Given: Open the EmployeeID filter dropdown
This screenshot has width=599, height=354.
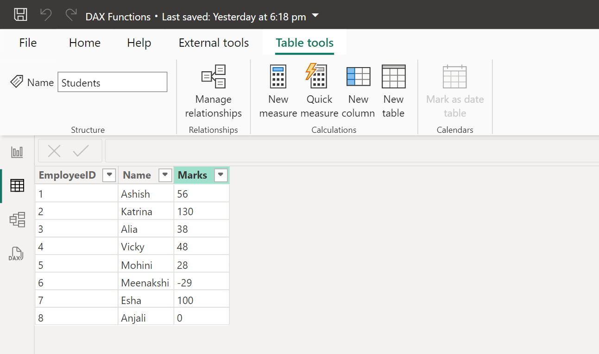Looking at the screenshot, I should point(109,175).
